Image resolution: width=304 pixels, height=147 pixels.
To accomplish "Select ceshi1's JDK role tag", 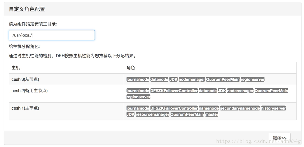I will (130, 114).
